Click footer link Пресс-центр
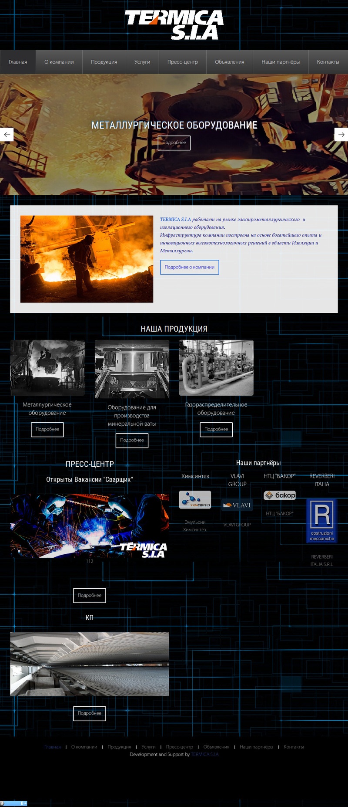This screenshot has height=807, width=348. (180, 747)
